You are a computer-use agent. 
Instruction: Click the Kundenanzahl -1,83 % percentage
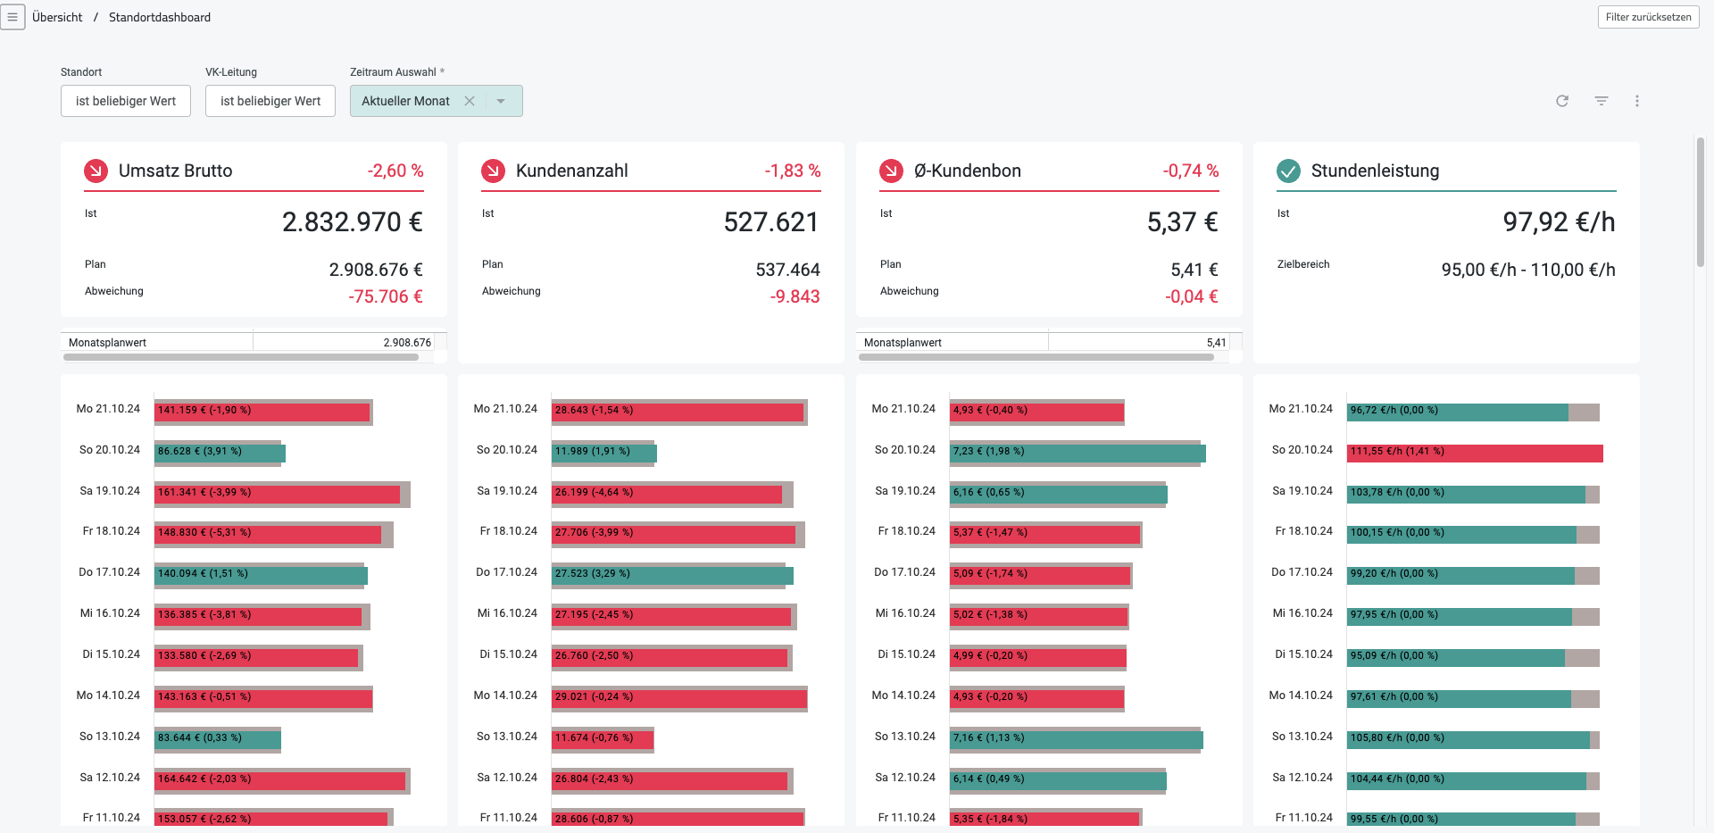coord(793,171)
